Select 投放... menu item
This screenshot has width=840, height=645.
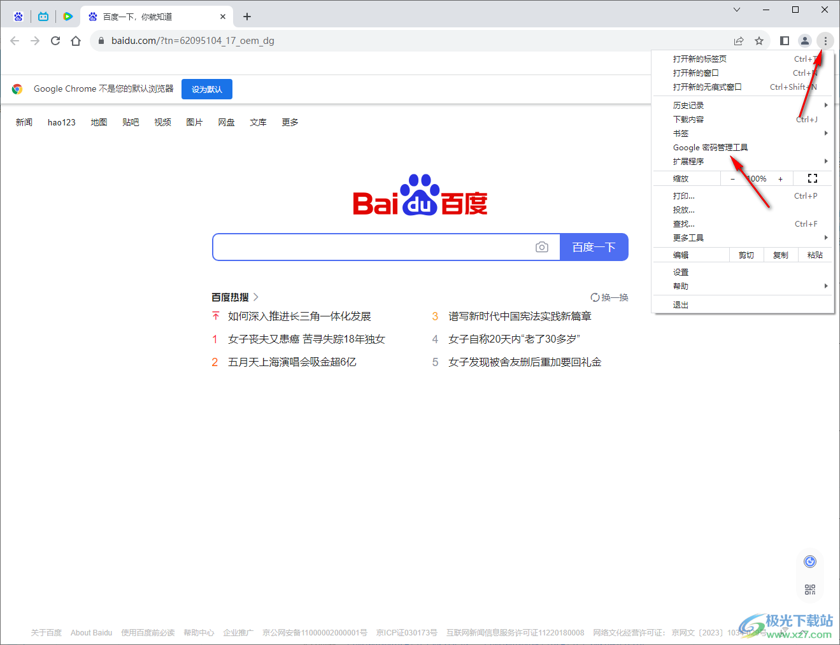click(743, 209)
